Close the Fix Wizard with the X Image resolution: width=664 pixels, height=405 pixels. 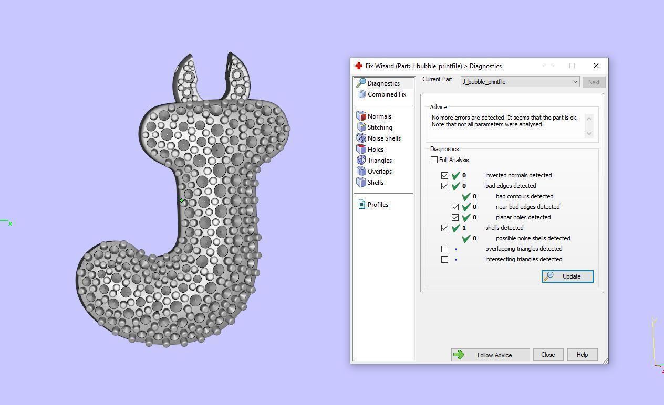pos(596,66)
